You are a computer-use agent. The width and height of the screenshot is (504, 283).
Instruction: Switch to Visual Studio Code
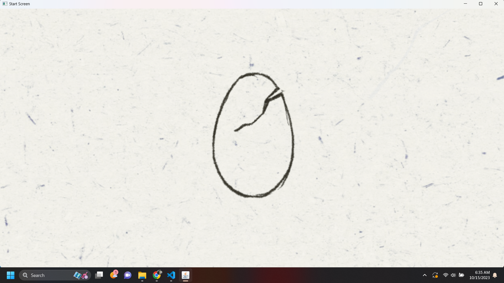click(x=171, y=275)
